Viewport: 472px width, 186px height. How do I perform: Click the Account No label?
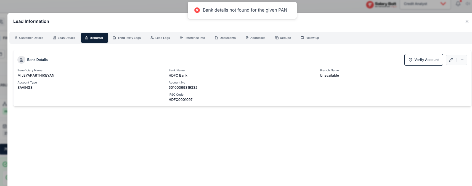[x=177, y=83]
